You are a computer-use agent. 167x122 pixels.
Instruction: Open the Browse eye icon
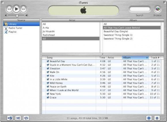pos(157,9)
